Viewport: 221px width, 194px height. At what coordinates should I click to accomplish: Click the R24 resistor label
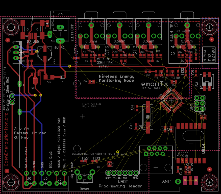(202, 114)
